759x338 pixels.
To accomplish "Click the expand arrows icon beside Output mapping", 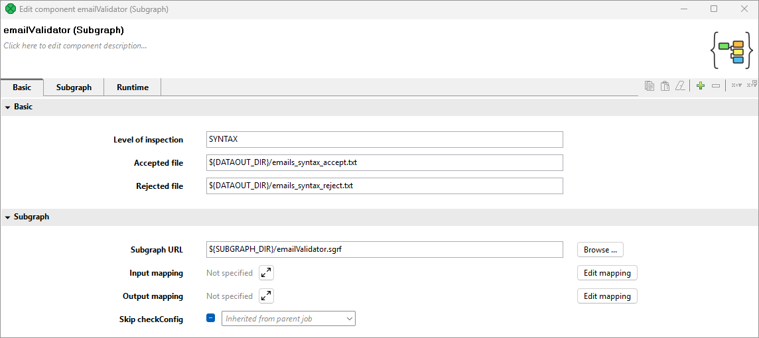I will click(266, 296).
